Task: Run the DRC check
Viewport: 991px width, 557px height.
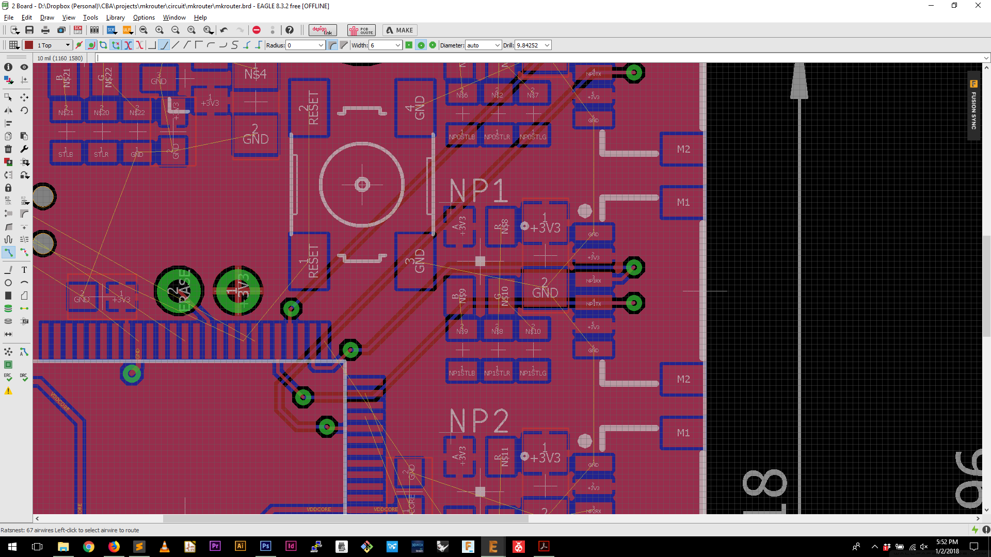Action: click(x=24, y=378)
